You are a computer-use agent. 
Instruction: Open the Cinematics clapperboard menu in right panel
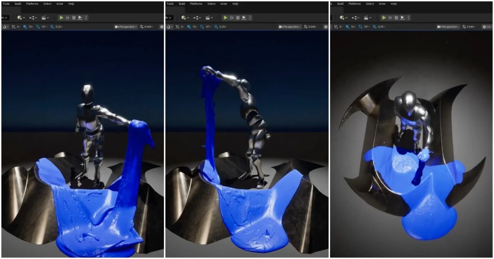[368, 18]
